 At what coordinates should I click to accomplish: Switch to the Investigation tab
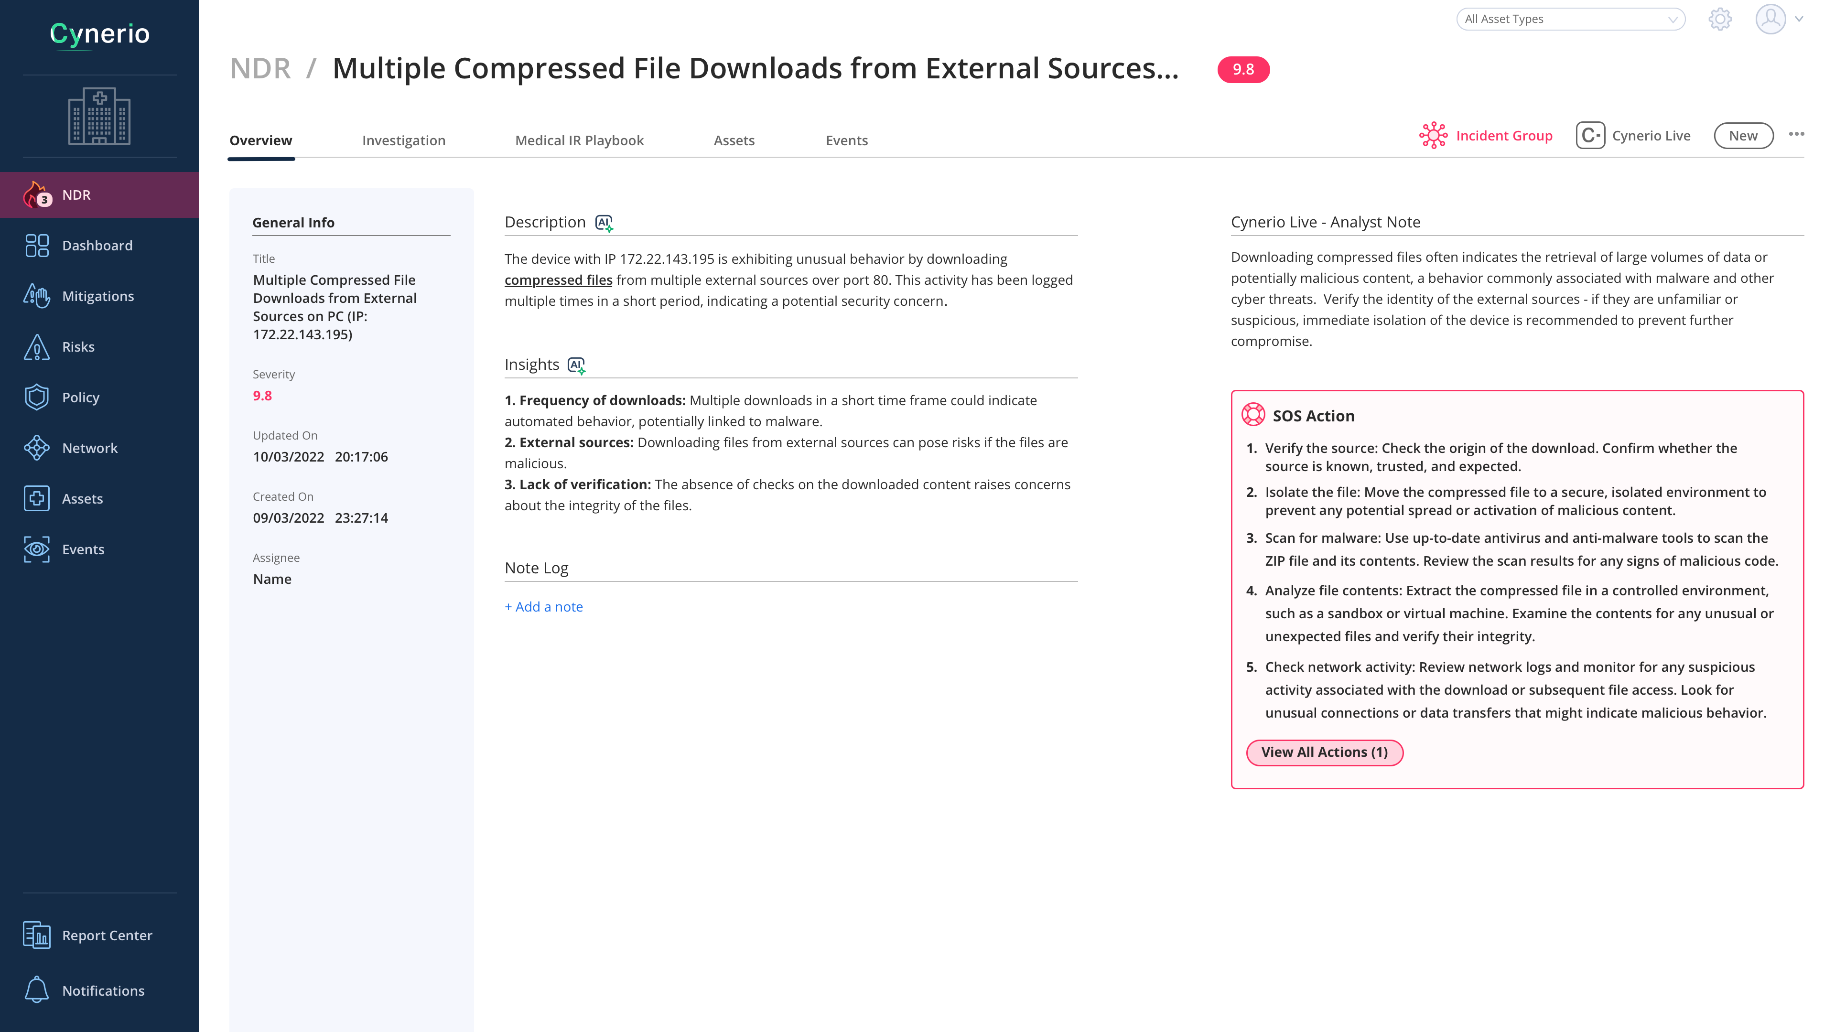click(x=403, y=140)
